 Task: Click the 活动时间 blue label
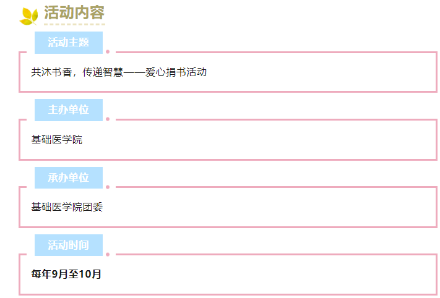point(69,245)
